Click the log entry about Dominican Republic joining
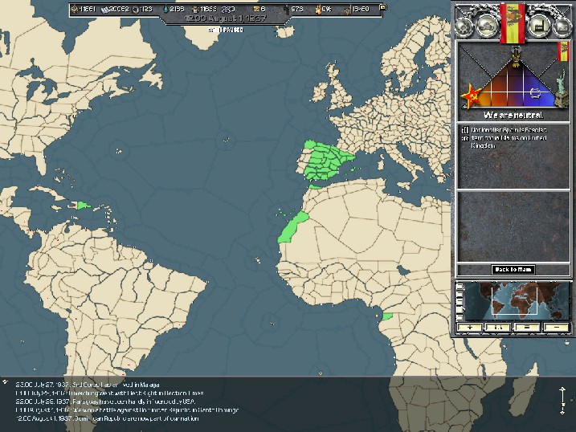Viewport: 576px width, 432px height. point(107,418)
